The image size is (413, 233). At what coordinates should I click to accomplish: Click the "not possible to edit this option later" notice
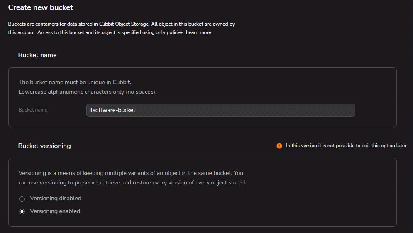point(346,146)
